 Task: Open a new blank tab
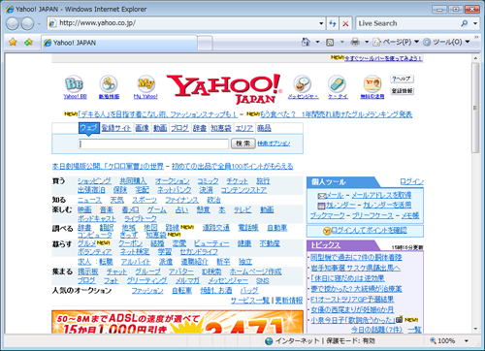point(205,43)
